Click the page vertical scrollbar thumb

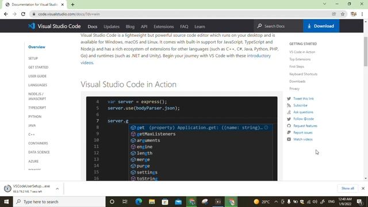(366, 52)
